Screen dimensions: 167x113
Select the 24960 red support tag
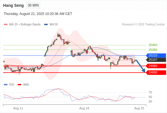tap(156, 66)
